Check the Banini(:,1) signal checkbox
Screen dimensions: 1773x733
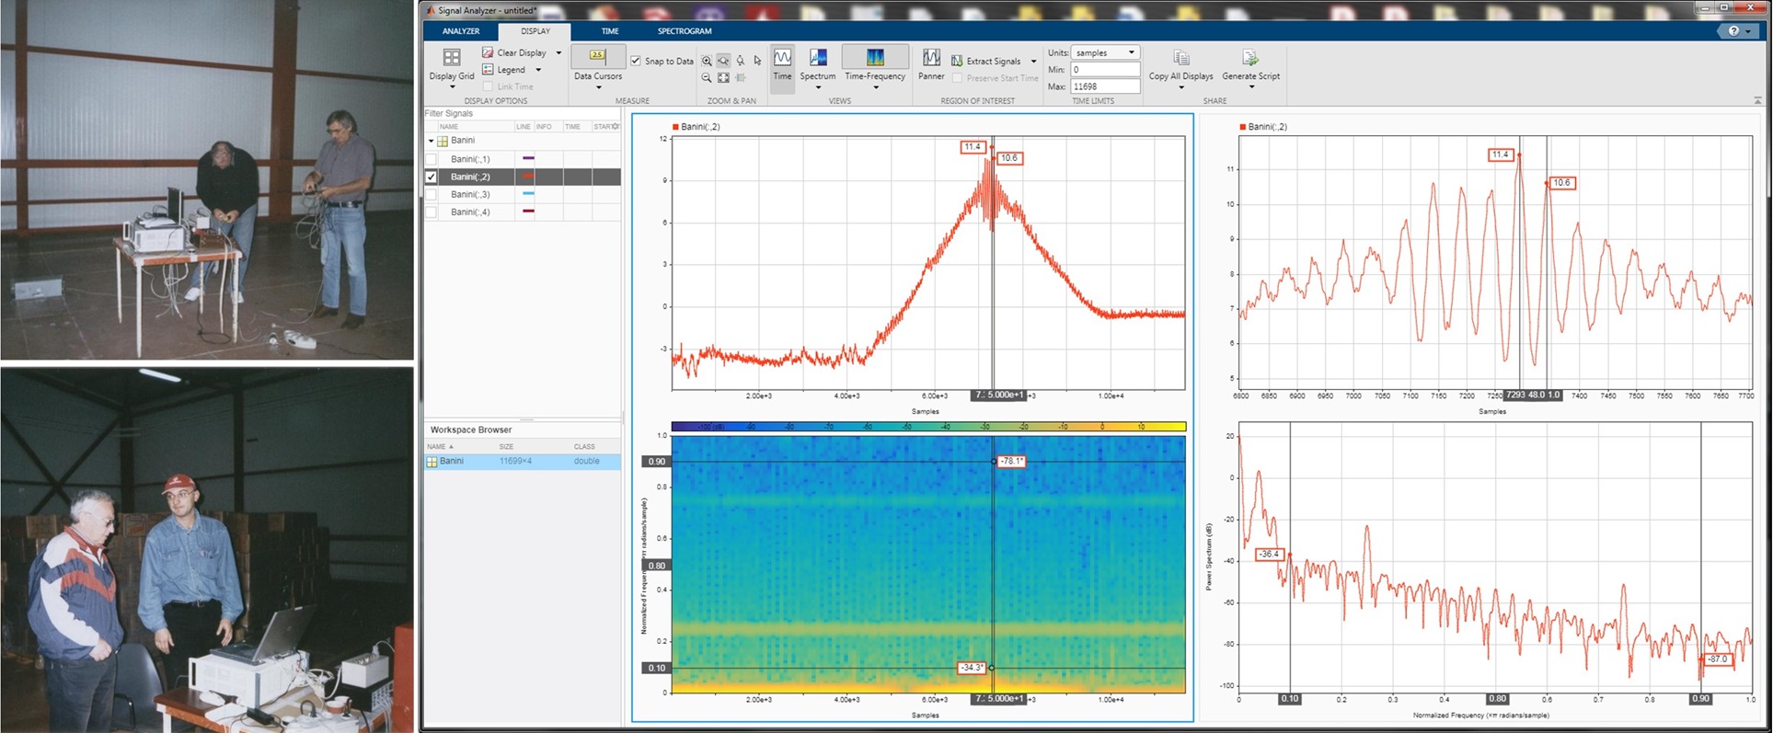[x=431, y=159]
